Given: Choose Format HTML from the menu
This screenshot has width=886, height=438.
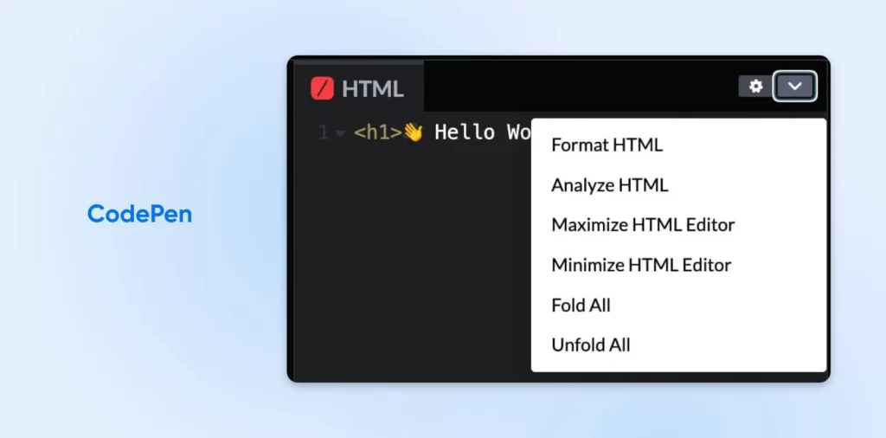Looking at the screenshot, I should 607,145.
